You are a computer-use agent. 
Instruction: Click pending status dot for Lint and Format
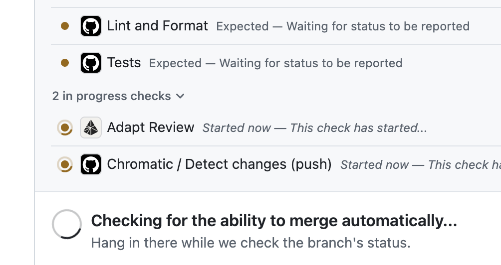[x=65, y=26]
